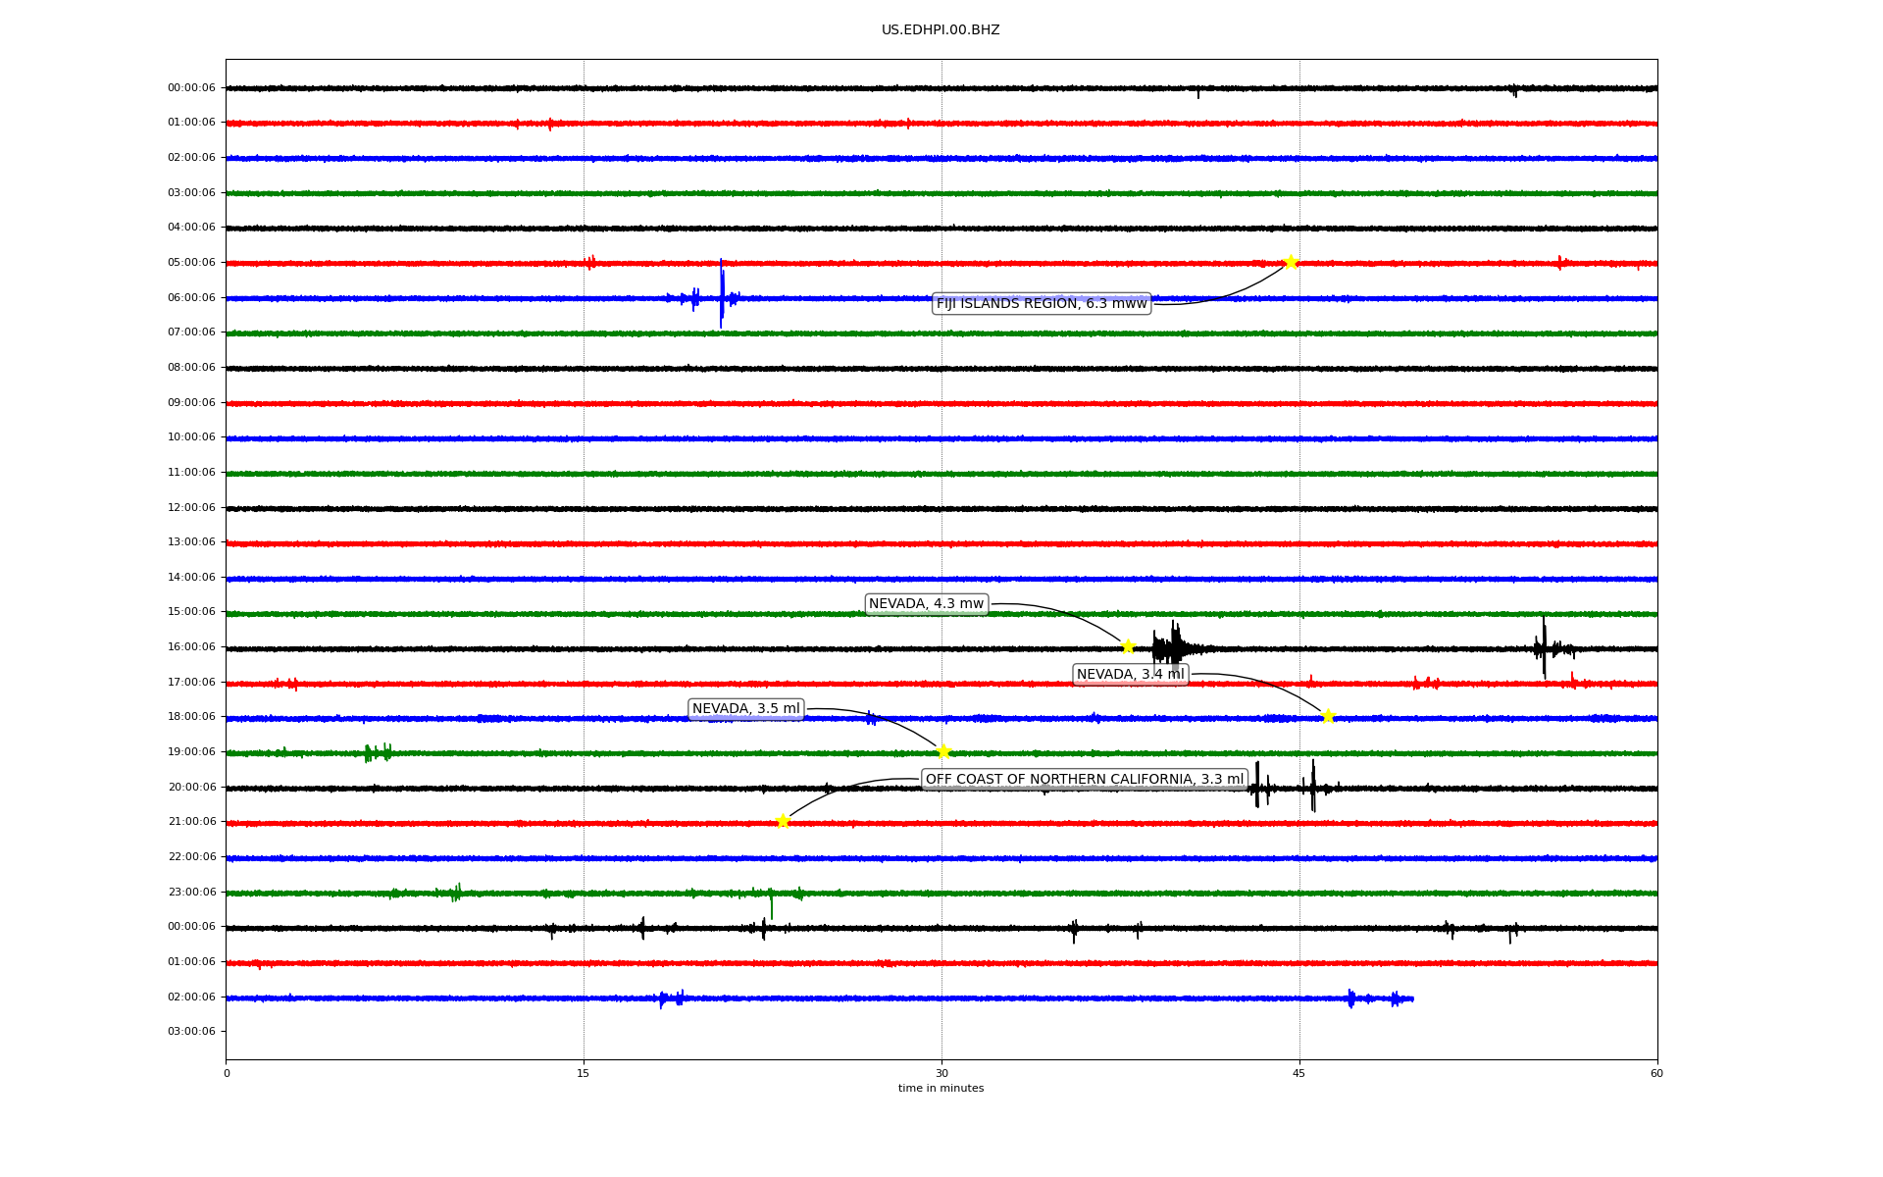1883x1177 pixels.
Task: Click the FIJI ISLANDS REGION, 6.3 mww label
Action: (x=1041, y=304)
